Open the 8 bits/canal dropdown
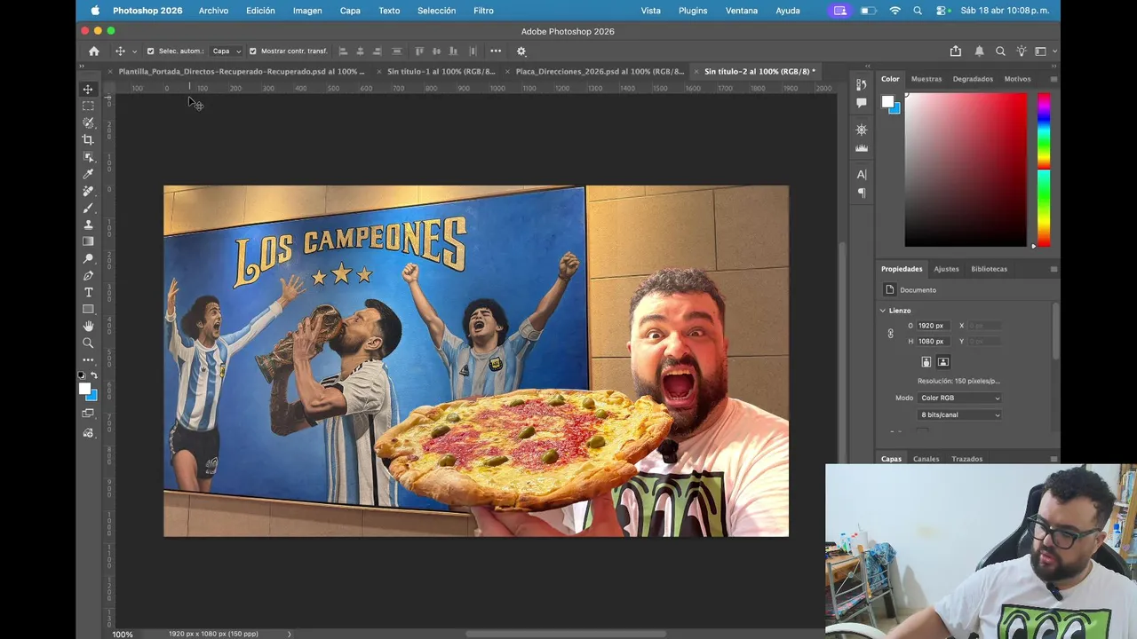Image resolution: width=1137 pixels, height=639 pixels. (960, 415)
